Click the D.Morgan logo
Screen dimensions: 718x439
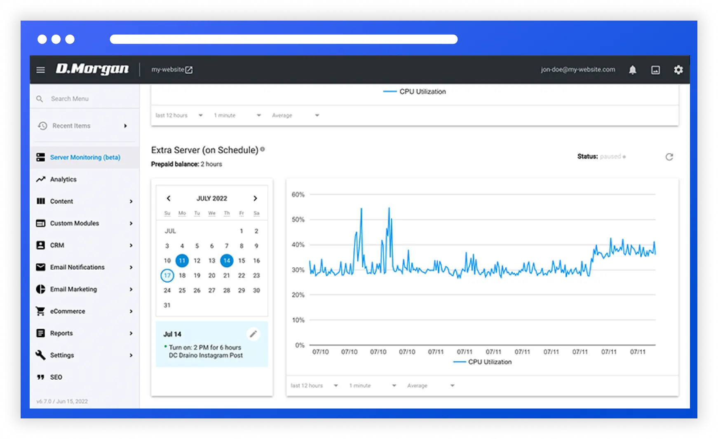(x=92, y=69)
